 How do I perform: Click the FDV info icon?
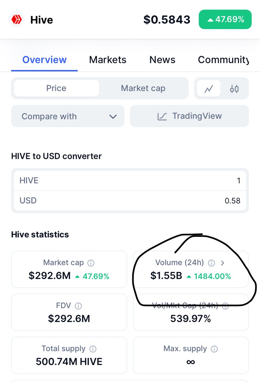point(78,306)
